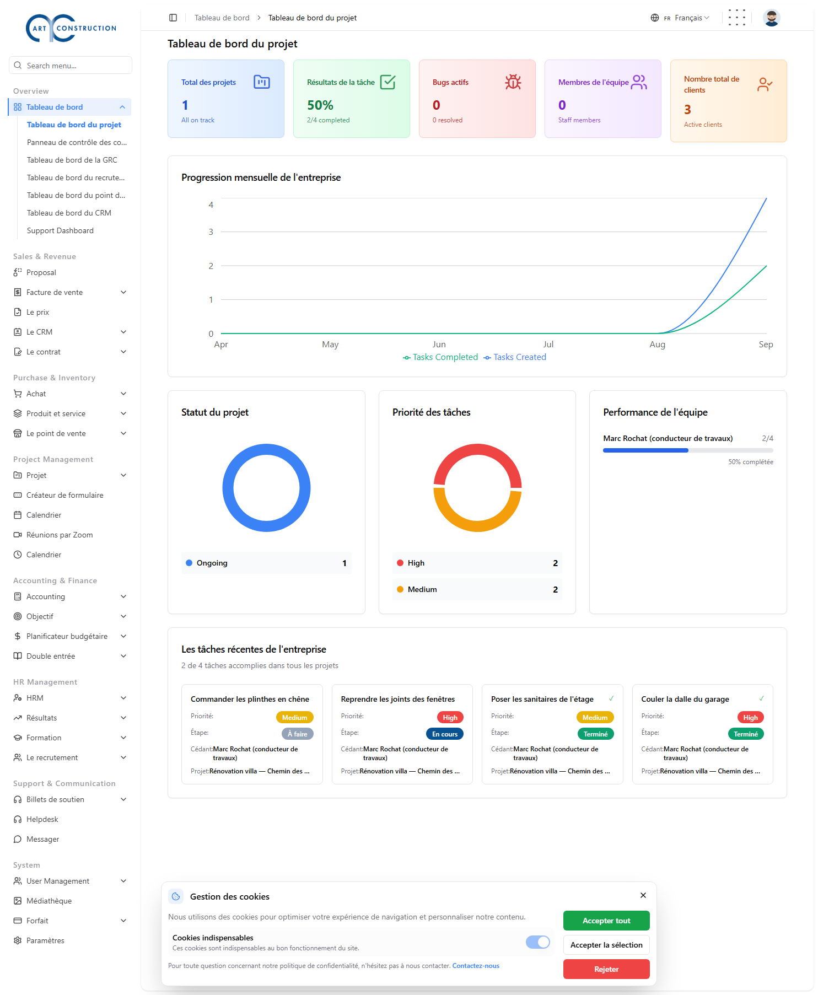Toggle Tasks Created series in chart legend

515,357
